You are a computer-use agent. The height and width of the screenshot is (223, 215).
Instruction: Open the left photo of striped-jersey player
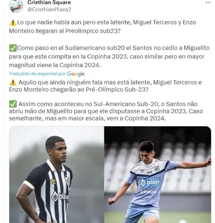point(57,174)
